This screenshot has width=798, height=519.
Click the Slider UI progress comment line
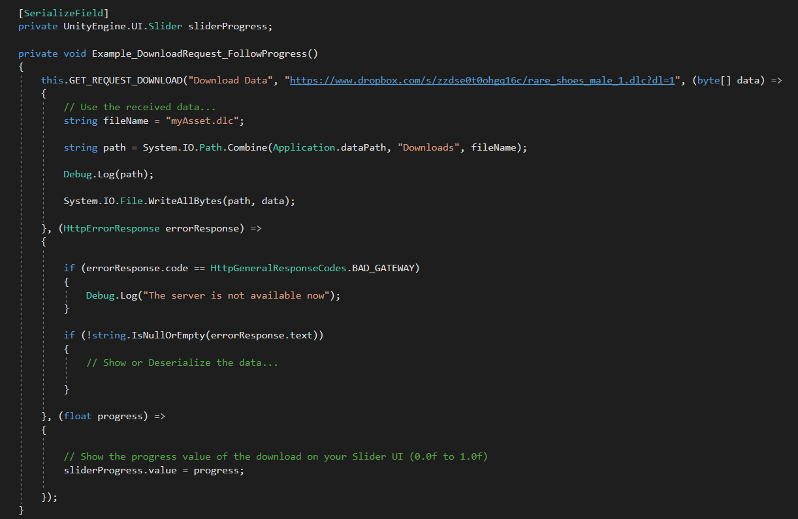coord(276,456)
